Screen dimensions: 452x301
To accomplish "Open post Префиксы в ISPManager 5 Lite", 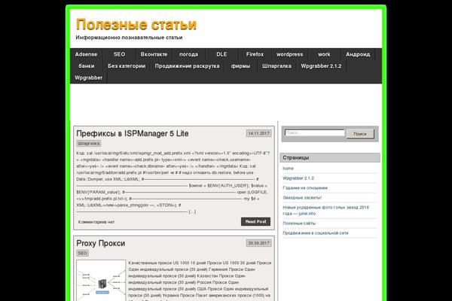I will [133, 134].
